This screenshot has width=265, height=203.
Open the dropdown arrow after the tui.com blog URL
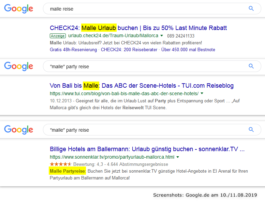click(202, 93)
